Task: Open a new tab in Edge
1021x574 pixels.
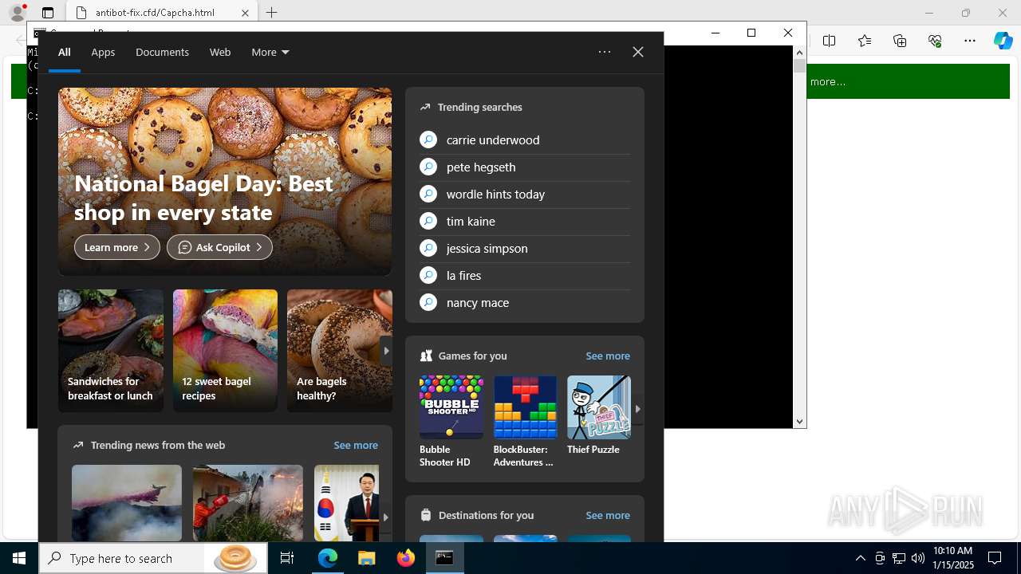Action: 272,13
